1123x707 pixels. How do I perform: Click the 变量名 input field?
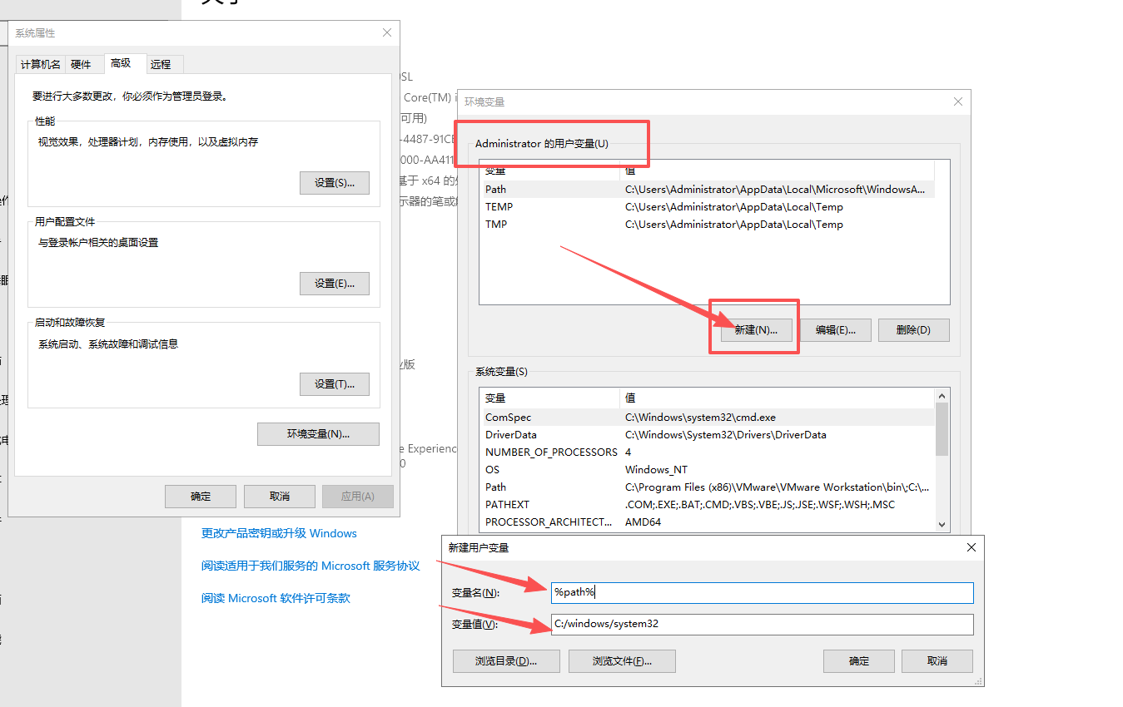coord(762,592)
